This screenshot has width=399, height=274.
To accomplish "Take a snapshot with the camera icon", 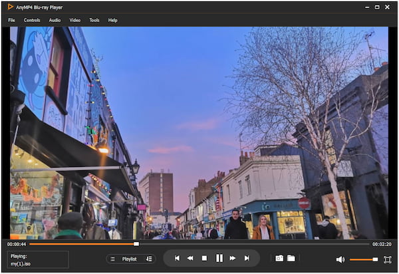I will coord(279,258).
